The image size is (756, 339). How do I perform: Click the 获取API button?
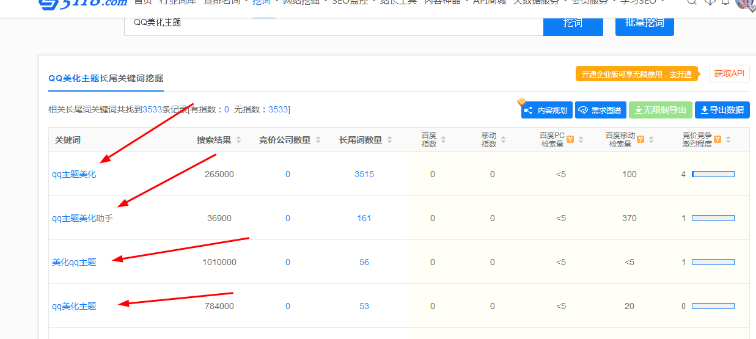(728, 74)
